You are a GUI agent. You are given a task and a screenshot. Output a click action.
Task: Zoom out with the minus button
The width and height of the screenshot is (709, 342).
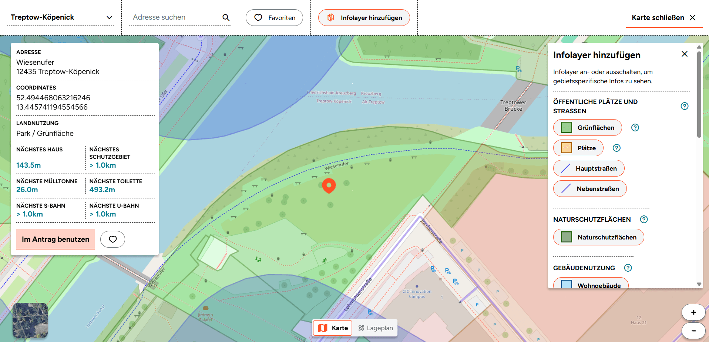tap(693, 331)
